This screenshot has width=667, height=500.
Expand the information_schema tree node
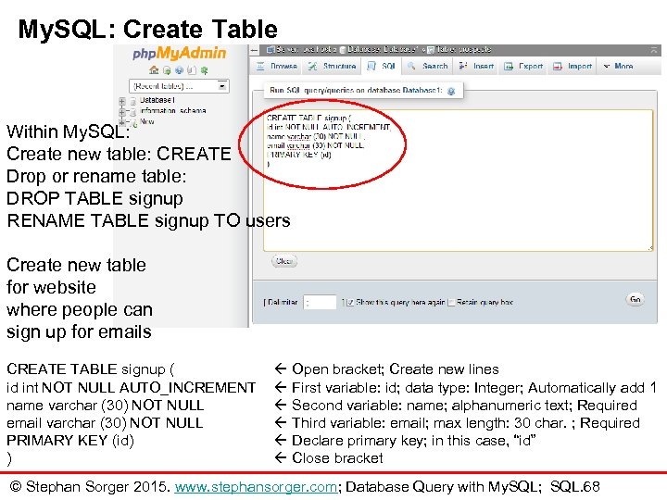[x=122, y=112]
